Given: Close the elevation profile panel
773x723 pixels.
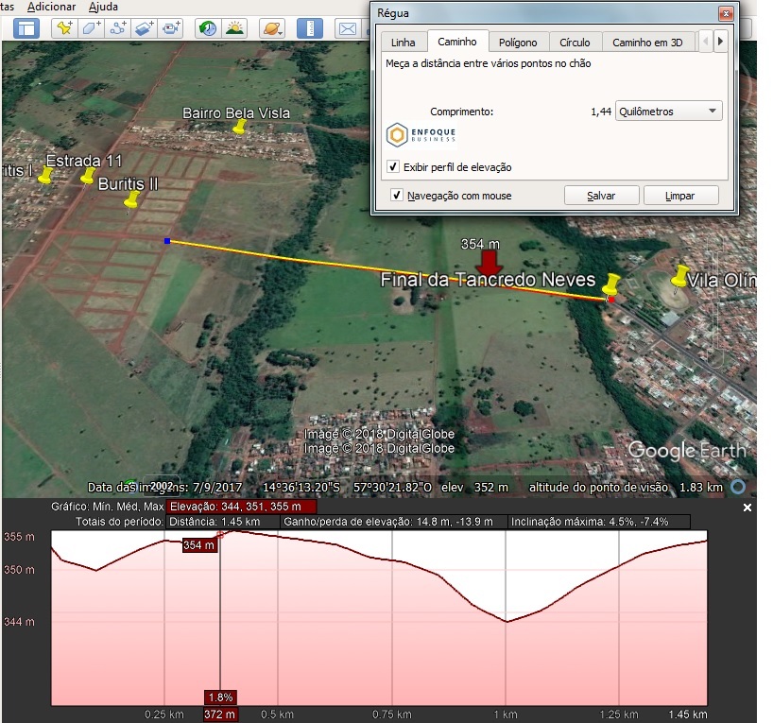Looking at the screenshot, I should 747,507.
